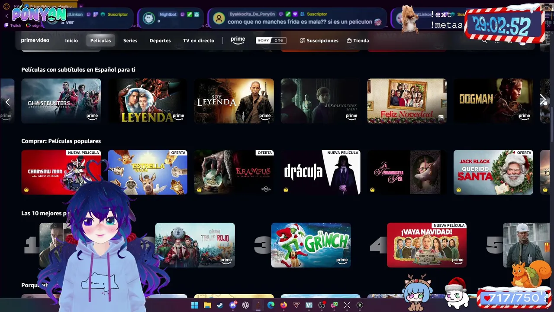The width and height of the screenshot is (554, 312).
Task: Click the shopping bag icon on Krampus
Action: pyautogui.click(x=199, y=189)
